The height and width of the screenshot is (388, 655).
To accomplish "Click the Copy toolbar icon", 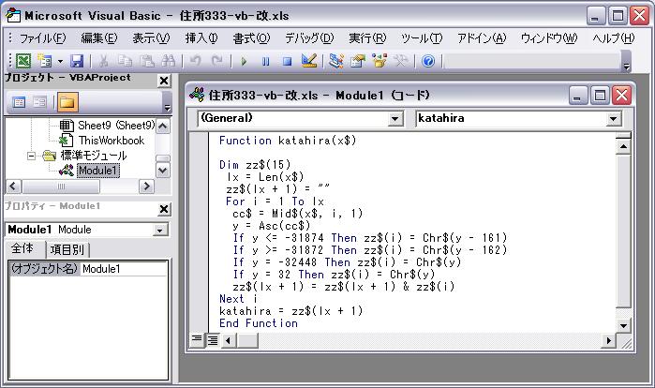I will tap(125, 61).
